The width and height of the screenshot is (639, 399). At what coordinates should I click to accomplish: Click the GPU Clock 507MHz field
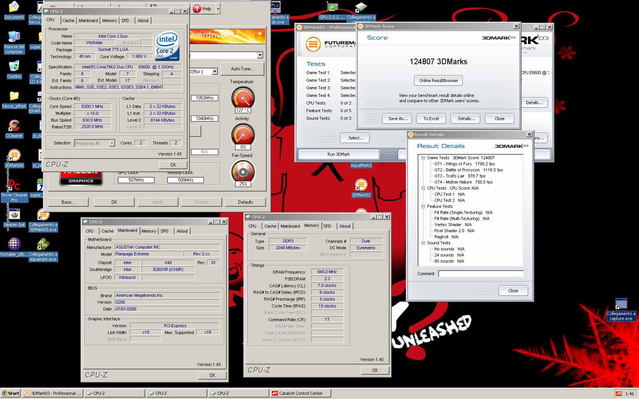coord(136,180)
